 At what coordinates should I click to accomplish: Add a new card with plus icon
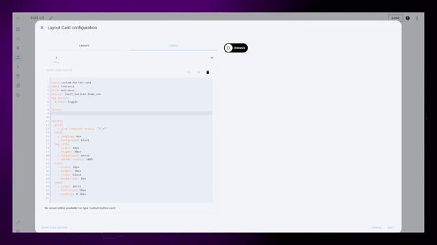212,58
